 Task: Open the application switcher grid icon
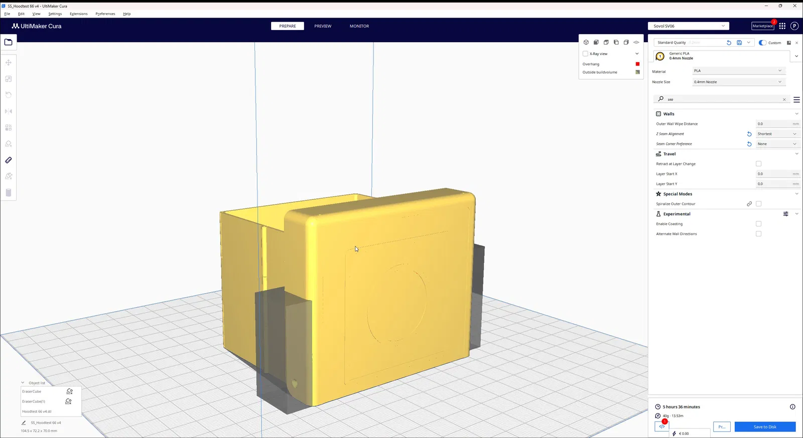tap(782, 26)
